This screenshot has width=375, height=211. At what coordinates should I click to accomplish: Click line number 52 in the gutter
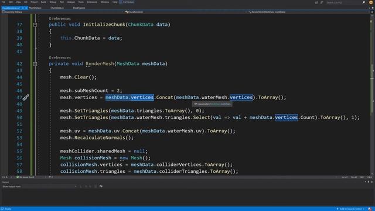point(19,131)
